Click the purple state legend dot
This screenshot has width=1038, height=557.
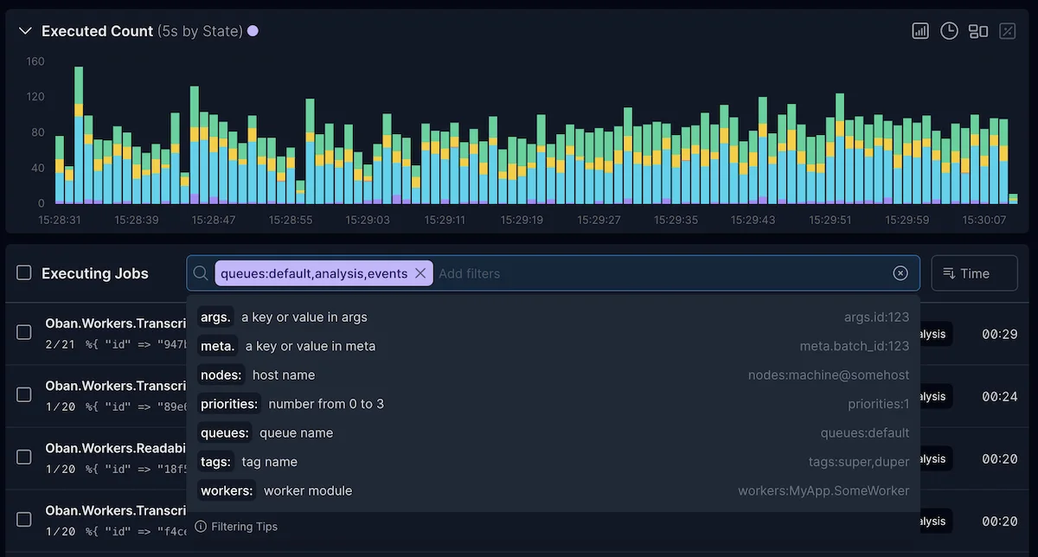[252, 30]
